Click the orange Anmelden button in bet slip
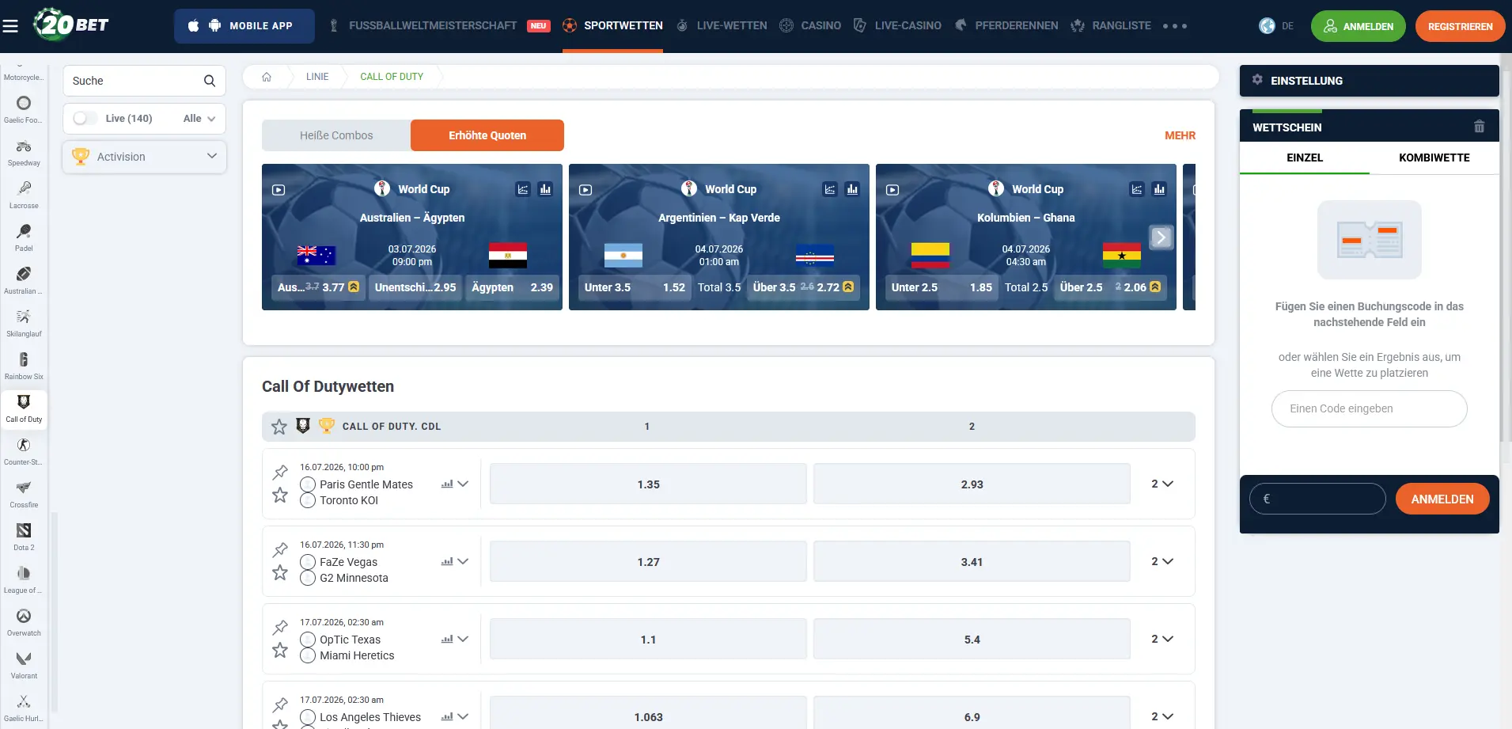This screenshot has width=1512, height=729. pos(1442,499)
